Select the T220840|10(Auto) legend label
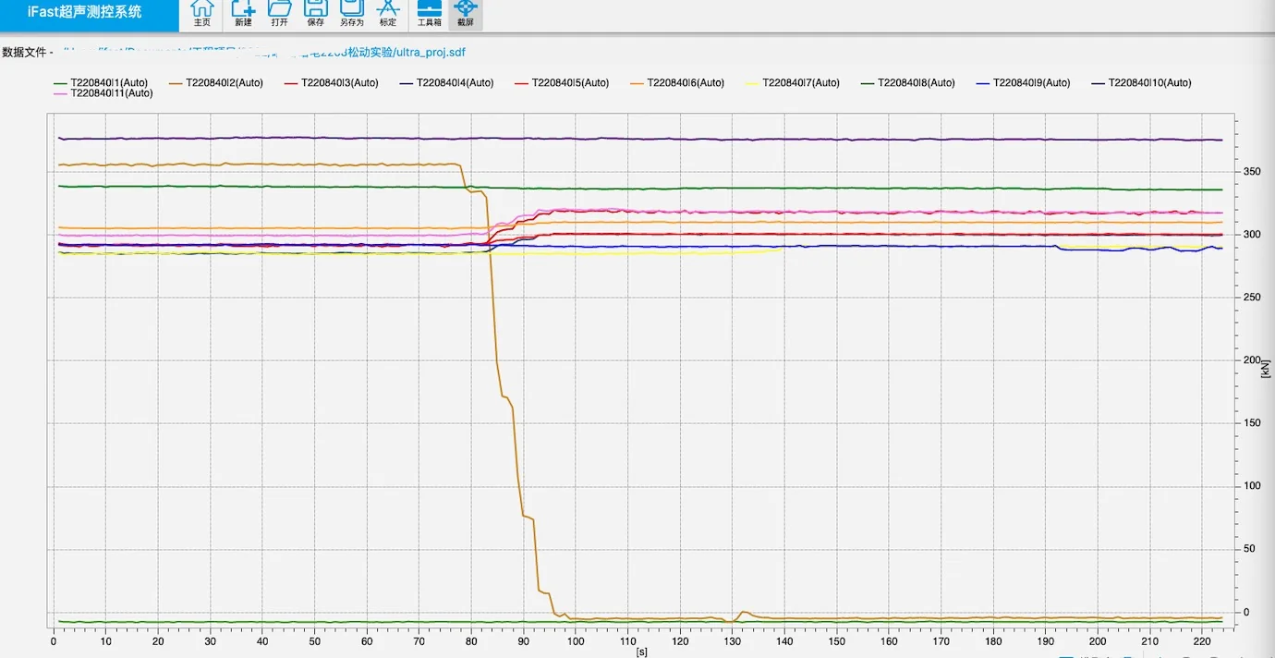 (1150, 83)
